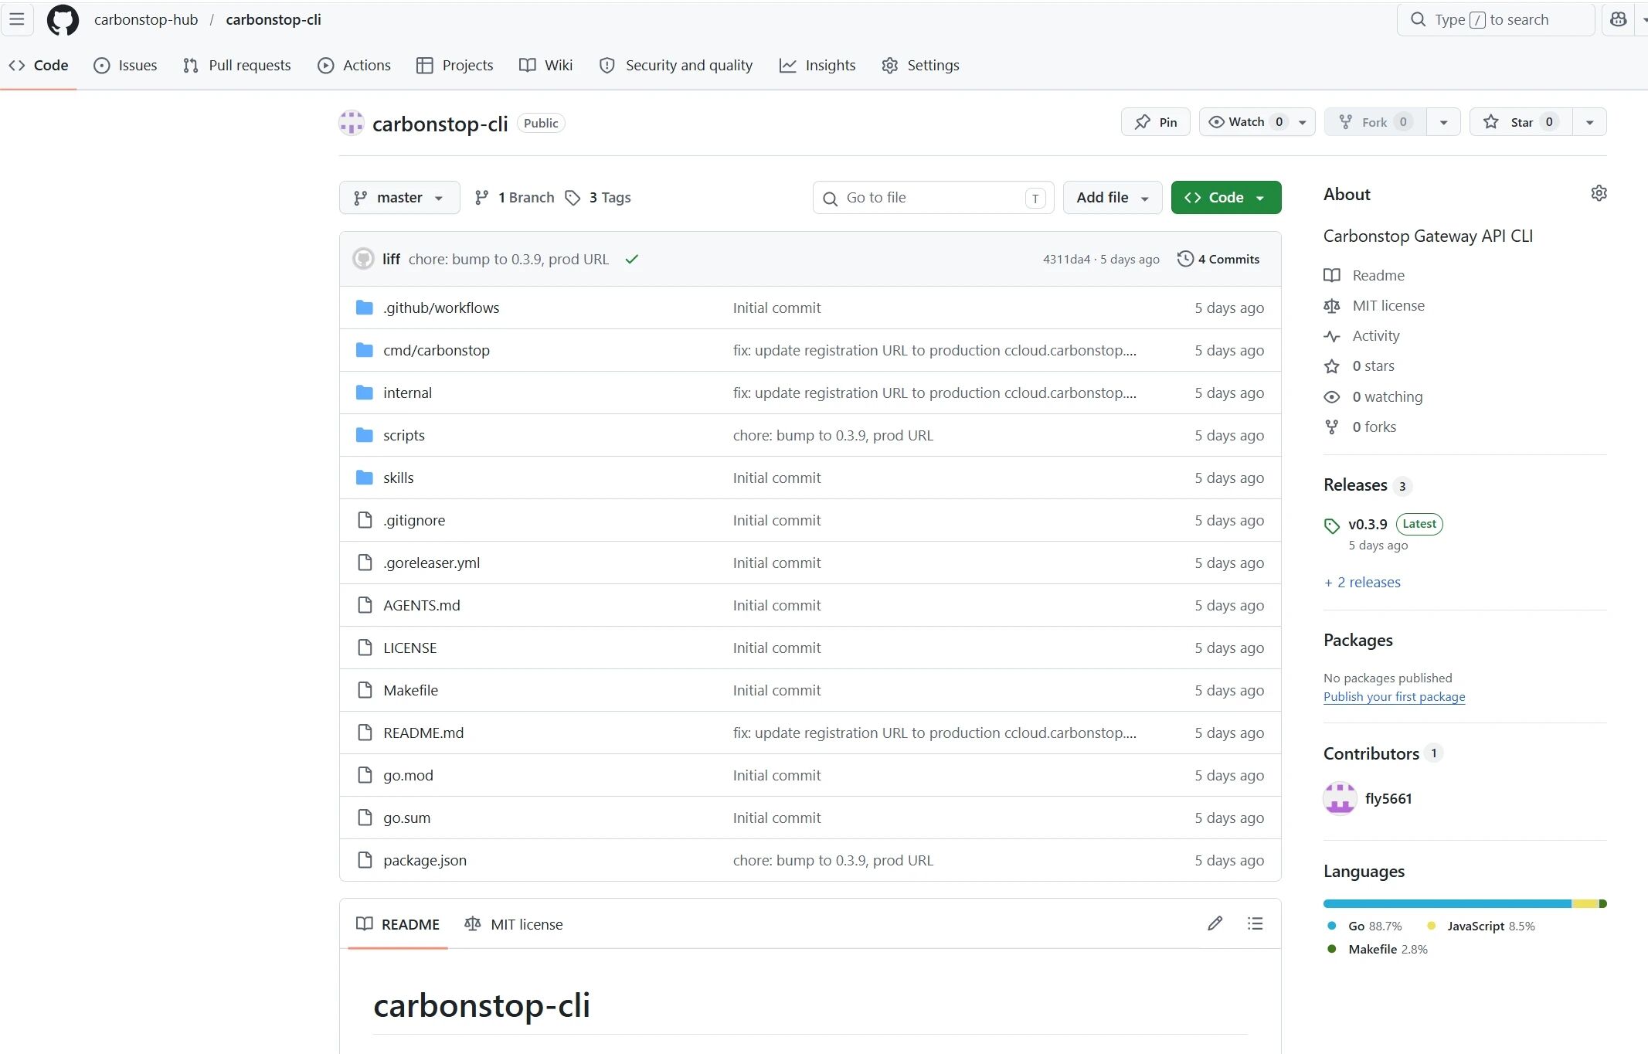Click the .github/workflows folder icon
Screen dimensions: 1648x1054
365,308
